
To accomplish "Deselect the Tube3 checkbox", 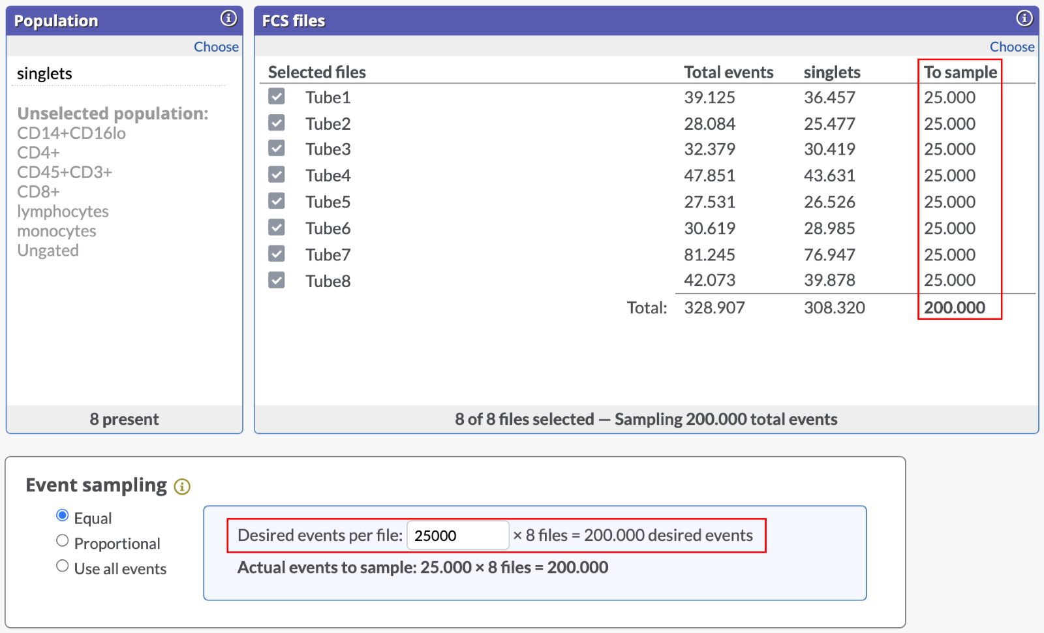I will coord(277,148).
